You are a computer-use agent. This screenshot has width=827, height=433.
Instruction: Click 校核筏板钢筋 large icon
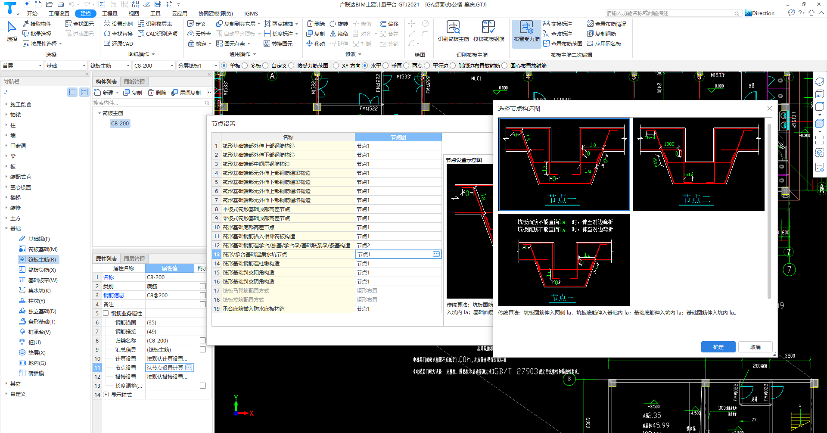point(488,31)
